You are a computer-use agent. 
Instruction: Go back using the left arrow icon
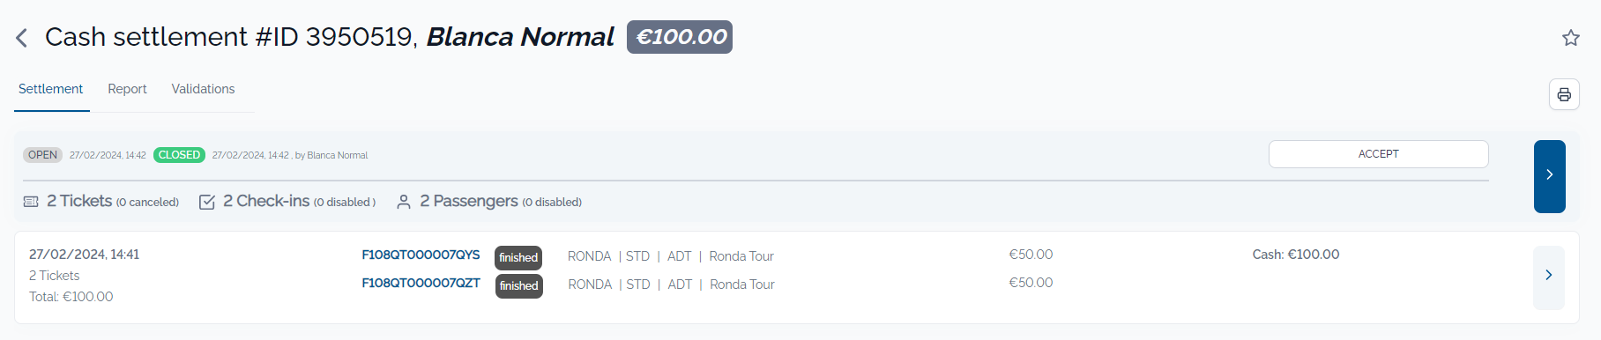(x=22, y=38)
